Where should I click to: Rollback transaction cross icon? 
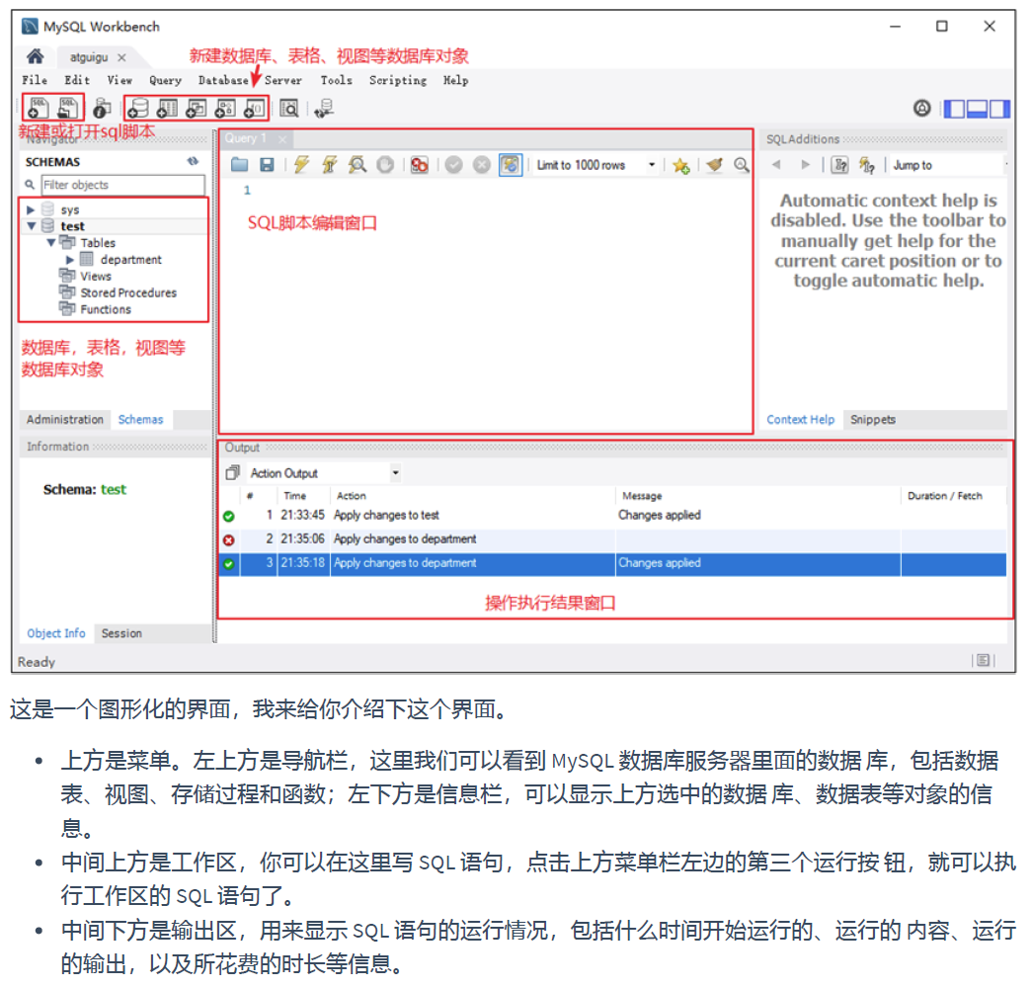tap(482, 165)
